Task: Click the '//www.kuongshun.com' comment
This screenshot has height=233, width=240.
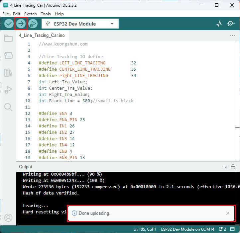Action: pos(63,44)
